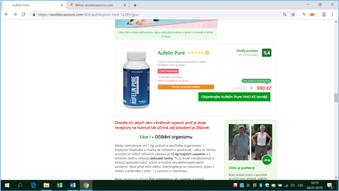Image resolution: width=339 pixels, height=191 pixels.
Task: Open Chrome three-dot menu
Action: (x=332, y=14)
